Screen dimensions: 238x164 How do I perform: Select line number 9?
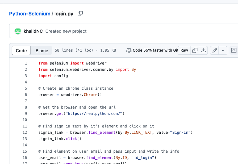tap(26, 114)
